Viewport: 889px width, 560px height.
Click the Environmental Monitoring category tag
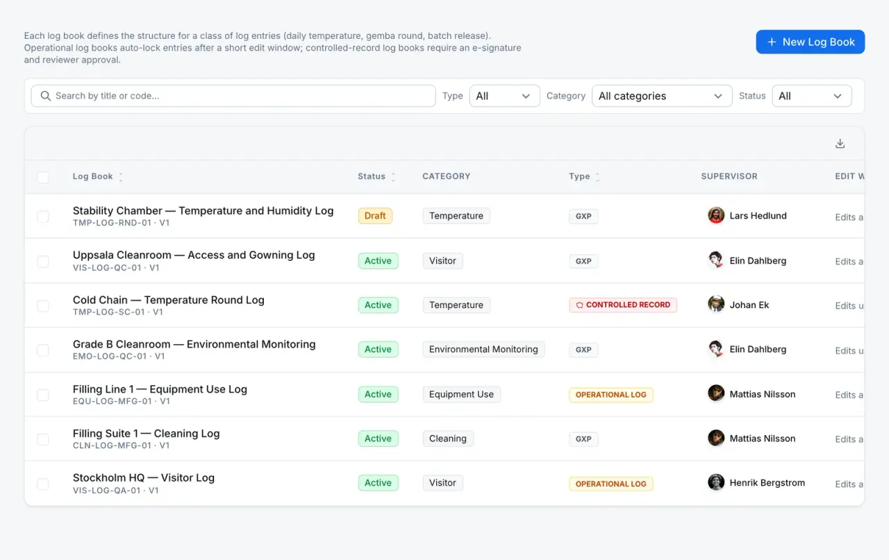click(x=483, y=349)
